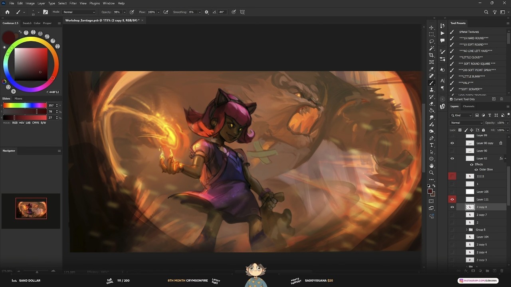The height and width of the screenshot is (287, 511).
Task: Open the Actions play panel icon
Action: tap(442, 33)
